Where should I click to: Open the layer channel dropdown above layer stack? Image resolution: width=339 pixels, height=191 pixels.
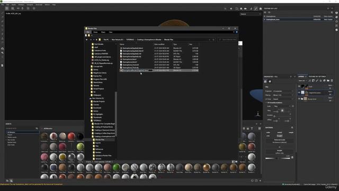[302, 81]
